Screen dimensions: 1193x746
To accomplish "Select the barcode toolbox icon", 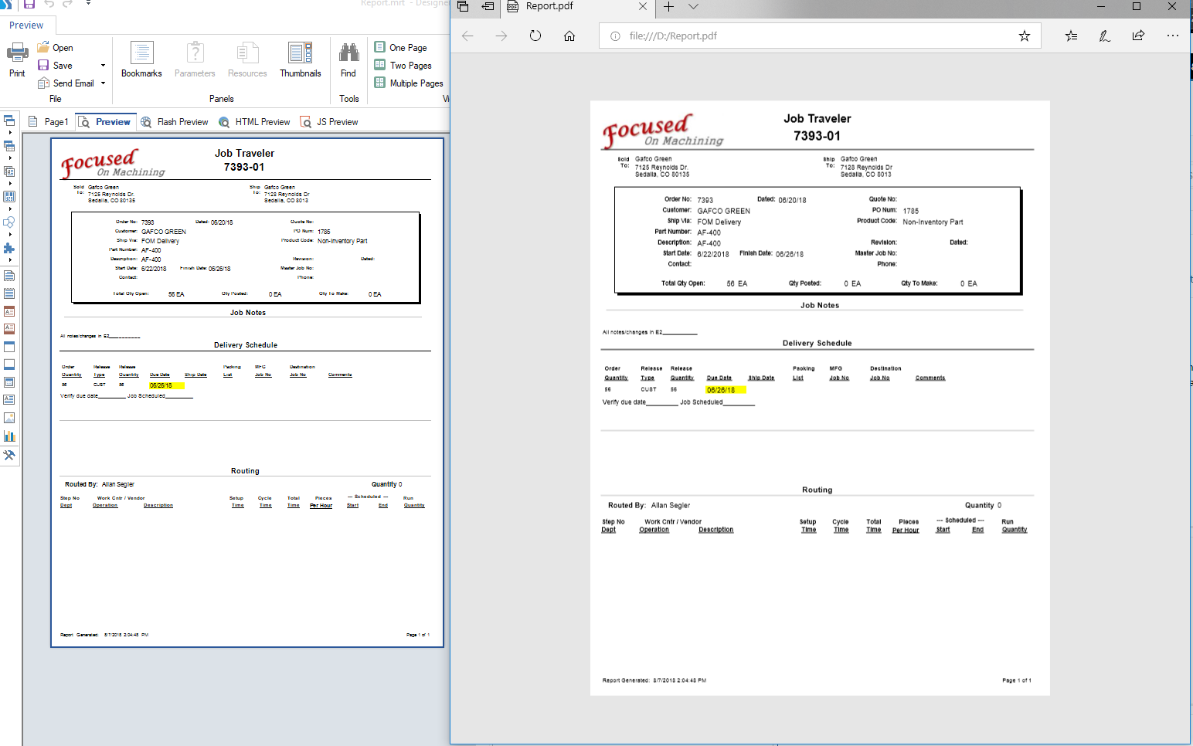I will pos(9,197).
